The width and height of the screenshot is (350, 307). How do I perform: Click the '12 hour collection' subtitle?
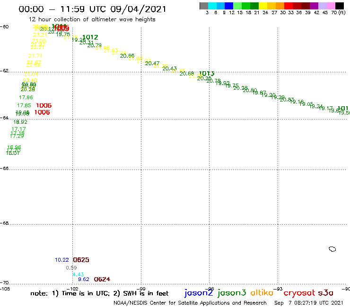(x=92, y=20)
